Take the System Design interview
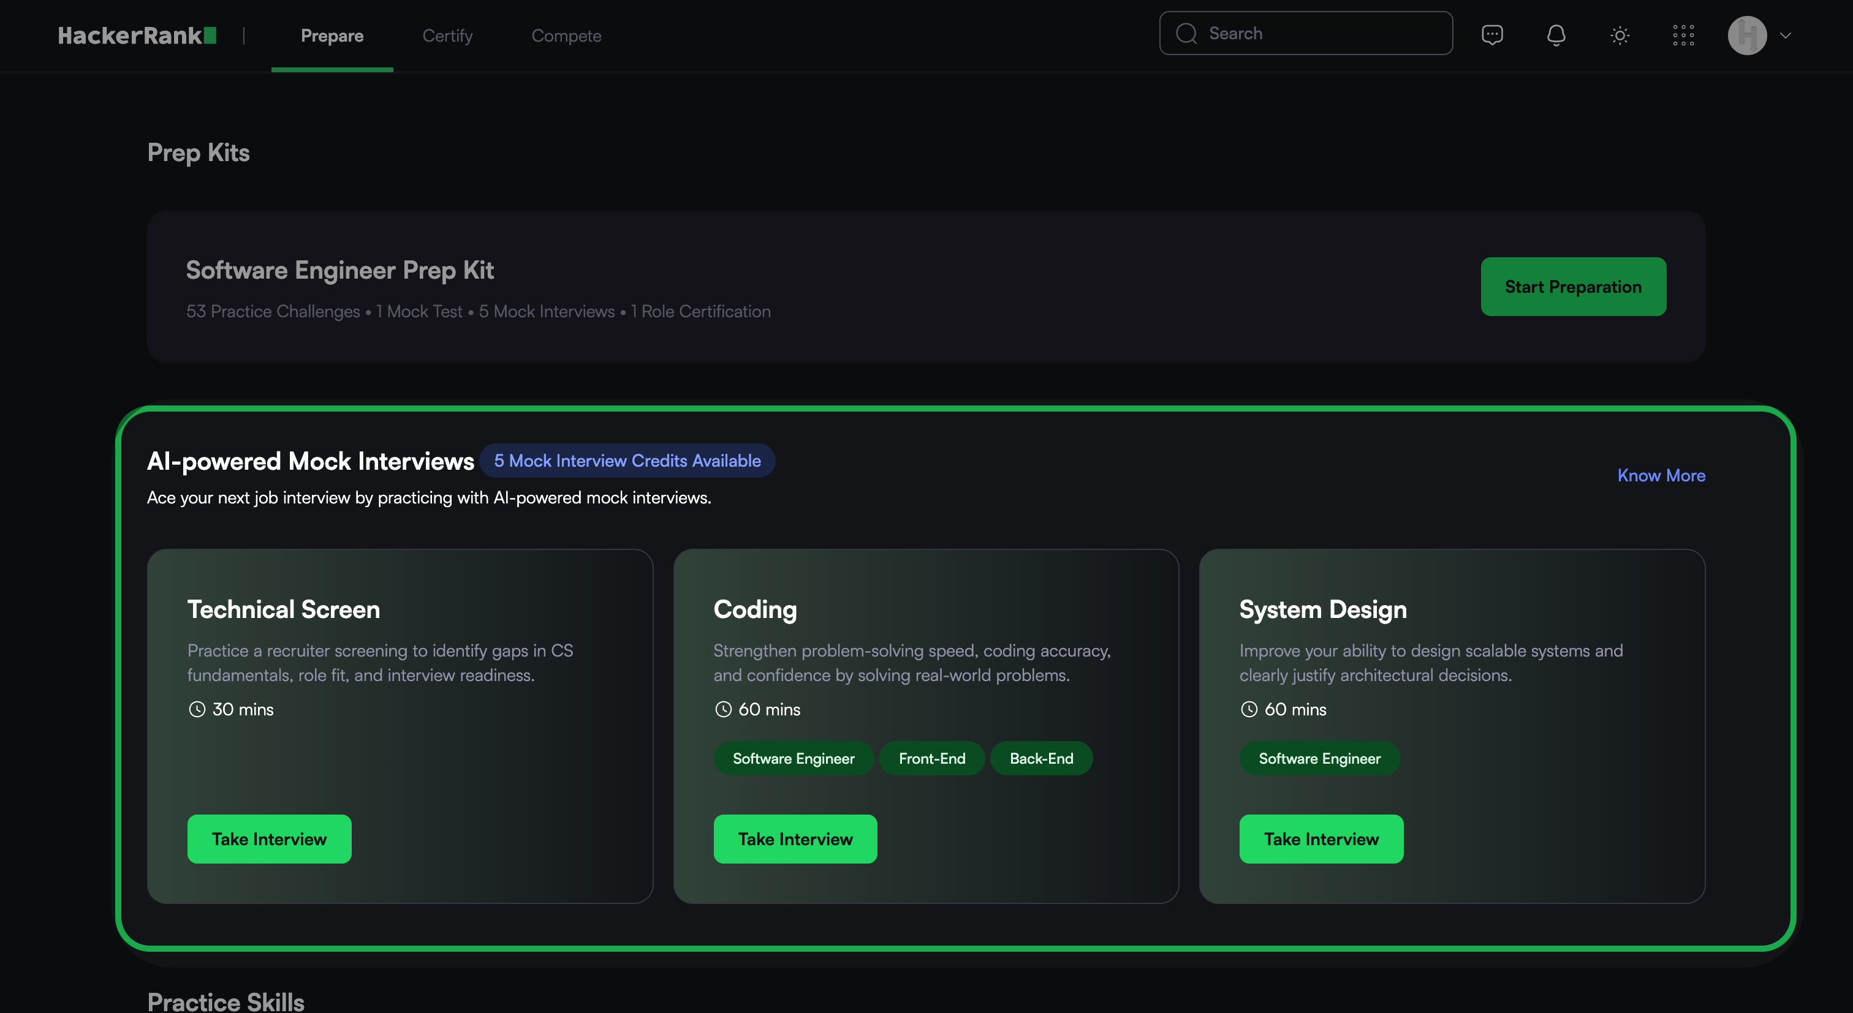This screenshot has width=1853, height=1013. (1321, 838)
